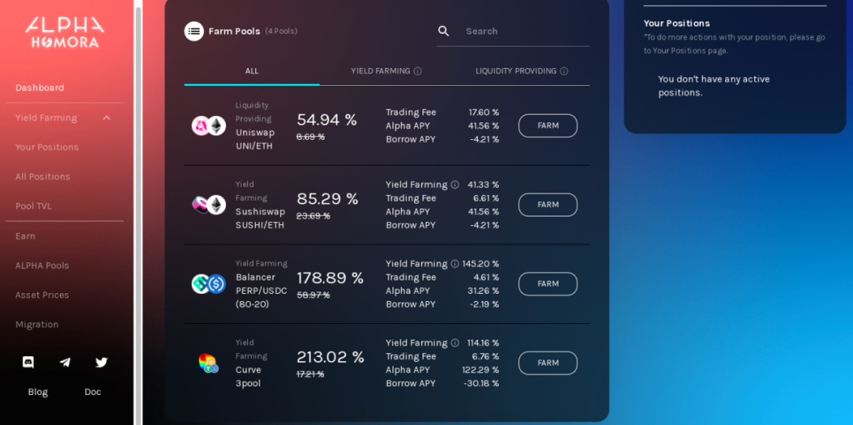Viewport: 853px width, 425px height.
Task: Click the struck-through 23.69 % value
Action: click(314, 216)
